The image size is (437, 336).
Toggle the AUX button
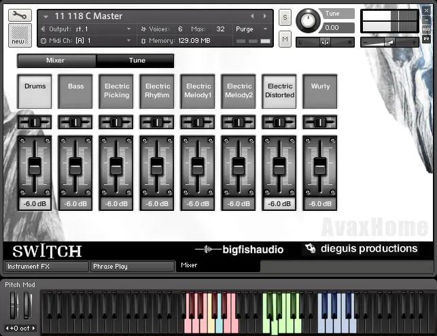click(x=426, y=29)
